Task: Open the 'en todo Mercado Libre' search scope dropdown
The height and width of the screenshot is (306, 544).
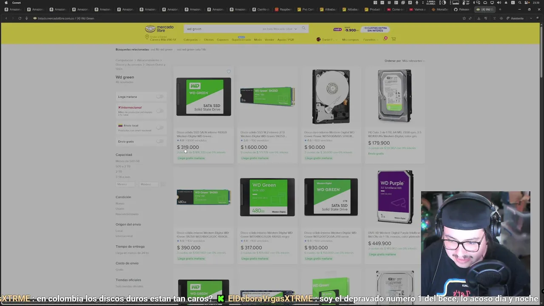Action: (280, 29)
